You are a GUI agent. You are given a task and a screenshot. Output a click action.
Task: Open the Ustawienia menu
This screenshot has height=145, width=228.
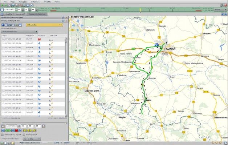tap(36, 2)
